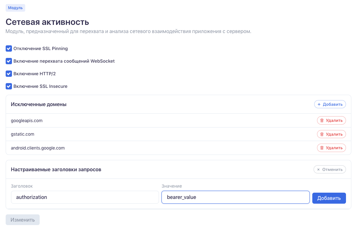Click into the Значение input field
The height and width of the screenshot is (232, 357).
click(235, 197)
